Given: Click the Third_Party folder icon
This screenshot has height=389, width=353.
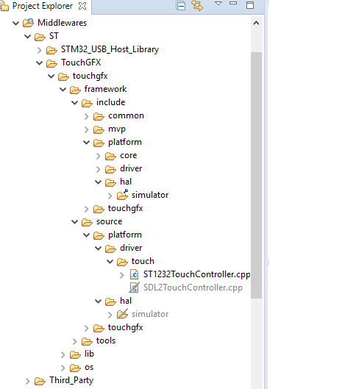Looking at the screenshot, I should click(40, 381).
